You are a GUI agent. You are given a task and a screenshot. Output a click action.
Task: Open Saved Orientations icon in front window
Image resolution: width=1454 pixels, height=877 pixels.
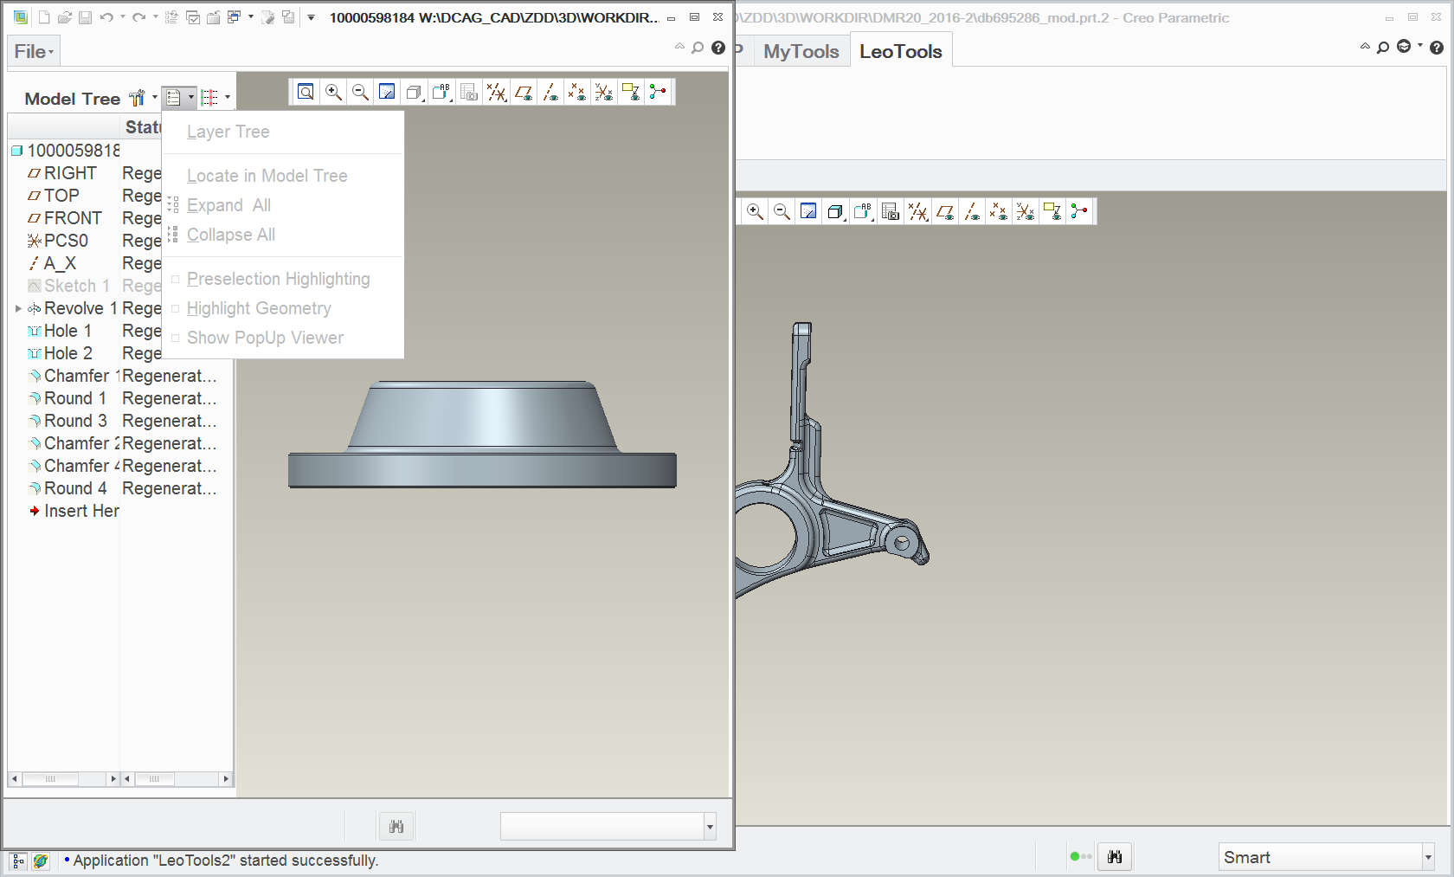[441, 92]
